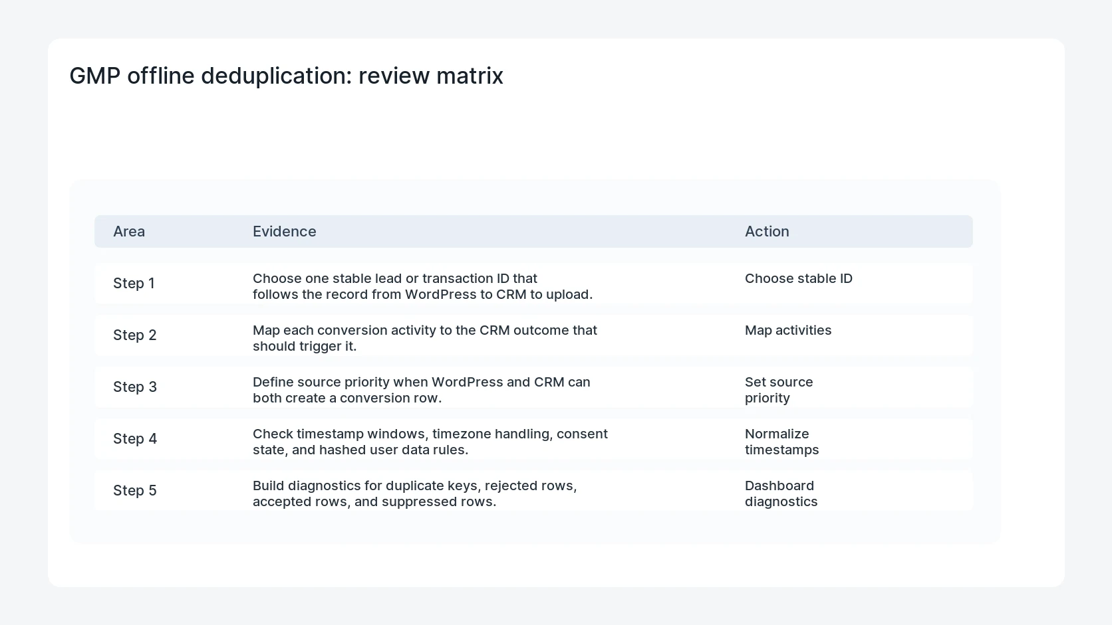Click the 'Normalize timestamps' action cell
Screen dimensions: 1112x625
click(x=782, y=442)
